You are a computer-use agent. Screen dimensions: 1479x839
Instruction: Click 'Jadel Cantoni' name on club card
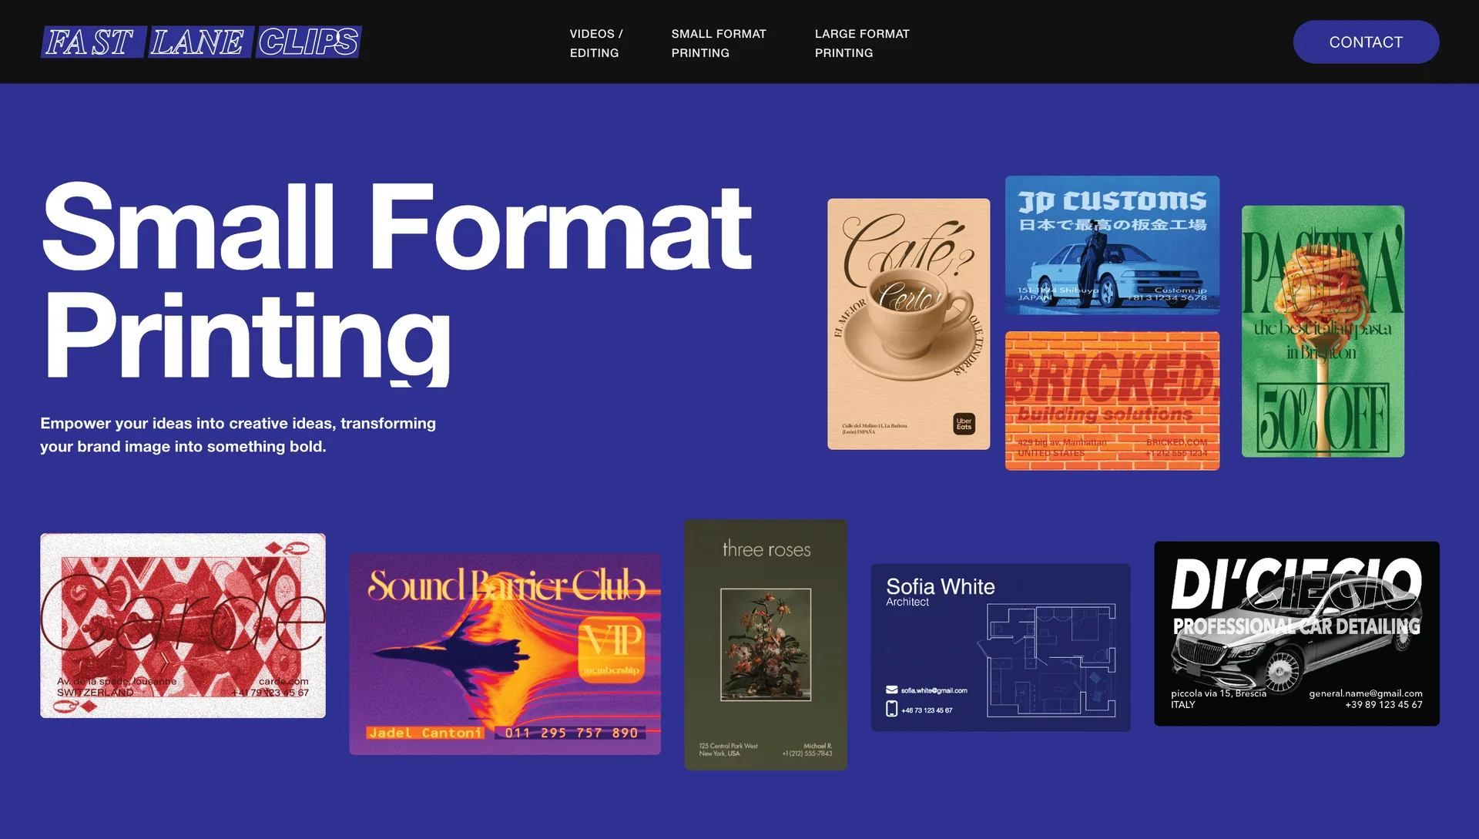(425, 733)
